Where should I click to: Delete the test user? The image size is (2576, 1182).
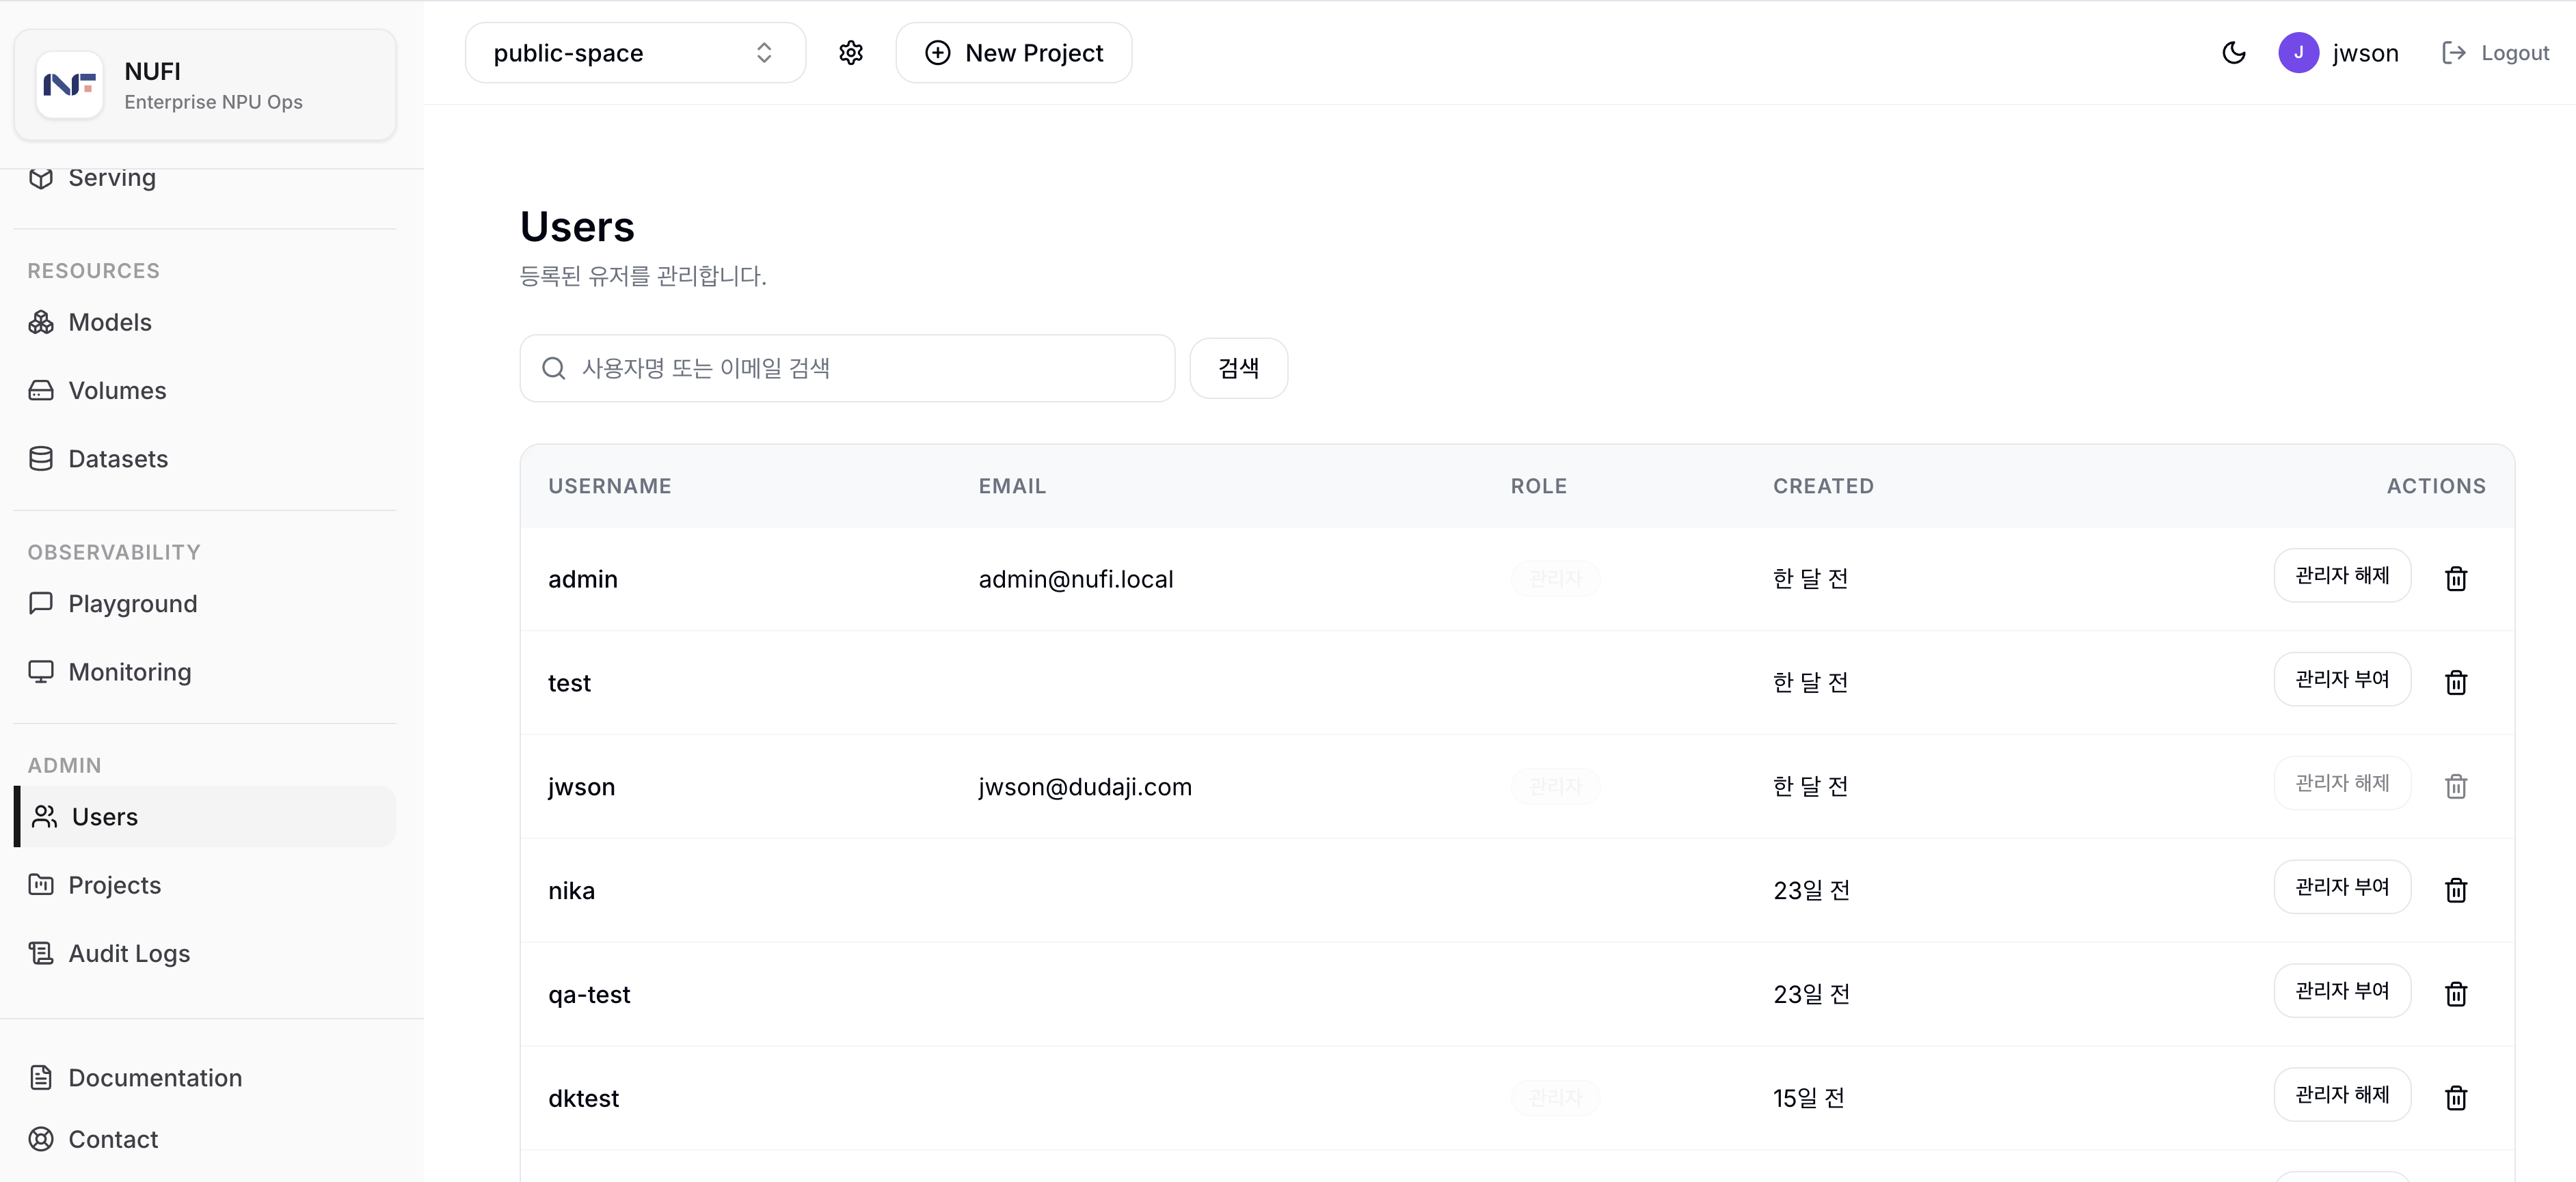(x=2456, y=683)
